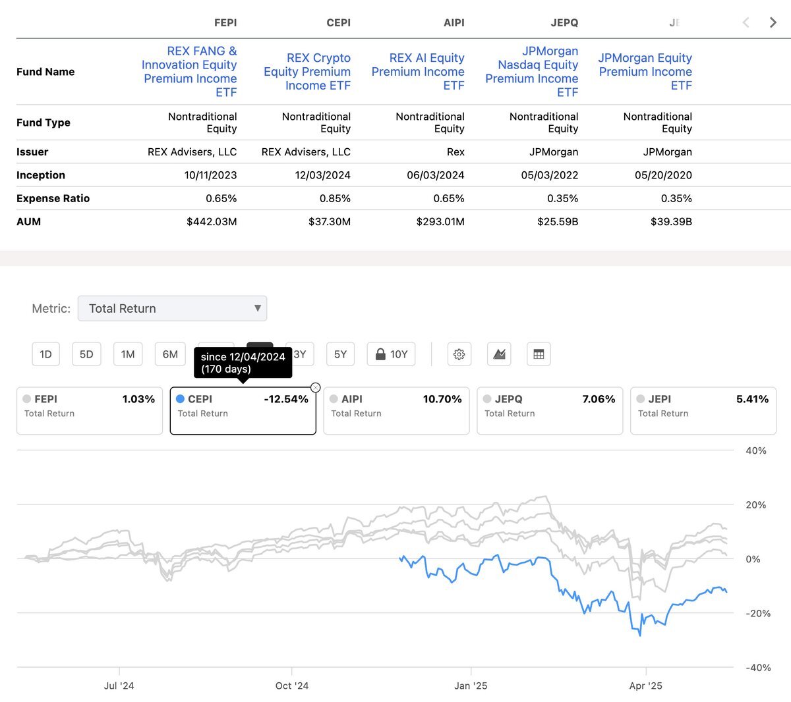The width and height of the screenshot is (791, 702).
Task: Click FEPI inception date 10/11/2023
Action: (x=210, y=175)
